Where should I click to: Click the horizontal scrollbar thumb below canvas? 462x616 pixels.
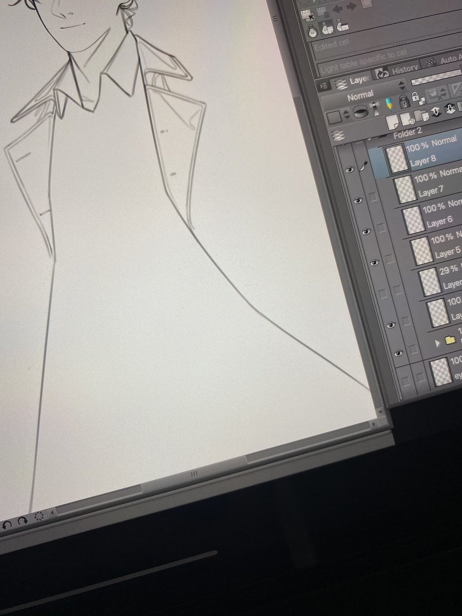[x=194, y=473]
